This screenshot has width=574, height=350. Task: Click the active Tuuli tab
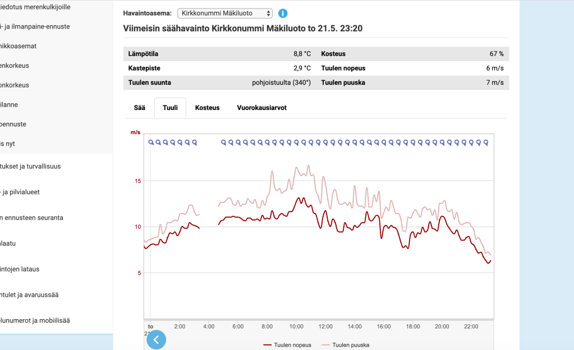[x=170, y=108]
